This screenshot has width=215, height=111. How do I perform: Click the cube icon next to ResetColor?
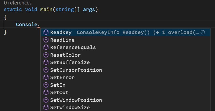point(46,55)
